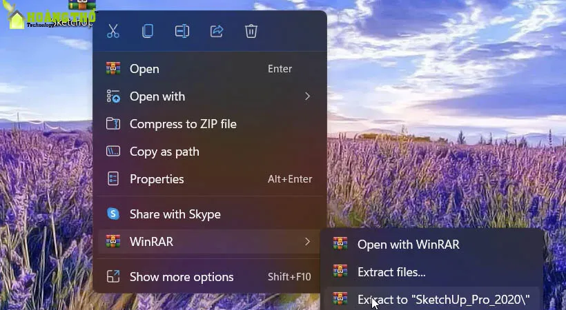Choose Extract files... in WinRAR submenu

tap(432, 272)
